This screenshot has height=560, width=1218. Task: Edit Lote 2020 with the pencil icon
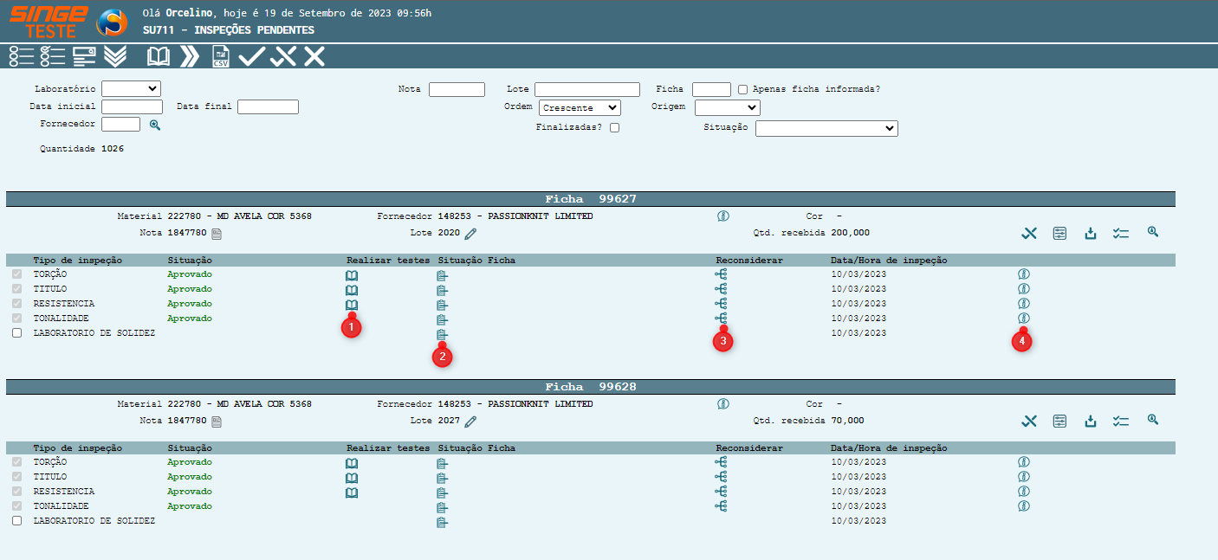pyautogui.click(x=470, y=234)
